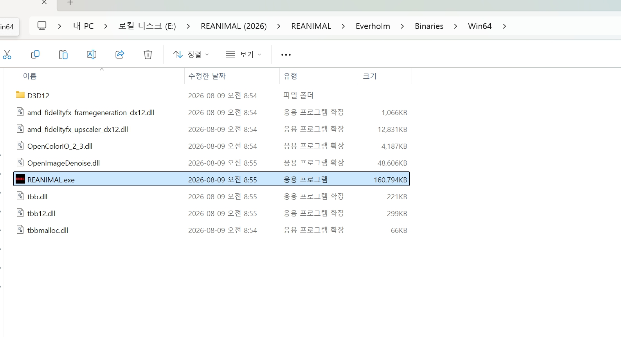Go to 내 PC in breadcrumb
The image size is (621, 337).
[83, 26]
